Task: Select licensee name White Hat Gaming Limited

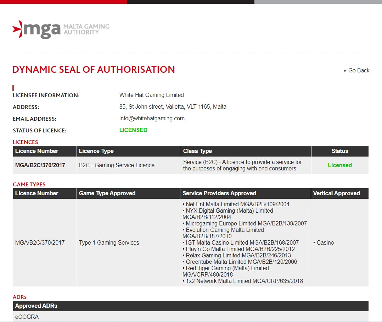Action: [x=152, y=95]
